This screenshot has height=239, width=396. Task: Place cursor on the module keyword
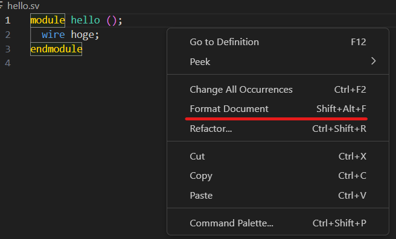coord(48,20)
